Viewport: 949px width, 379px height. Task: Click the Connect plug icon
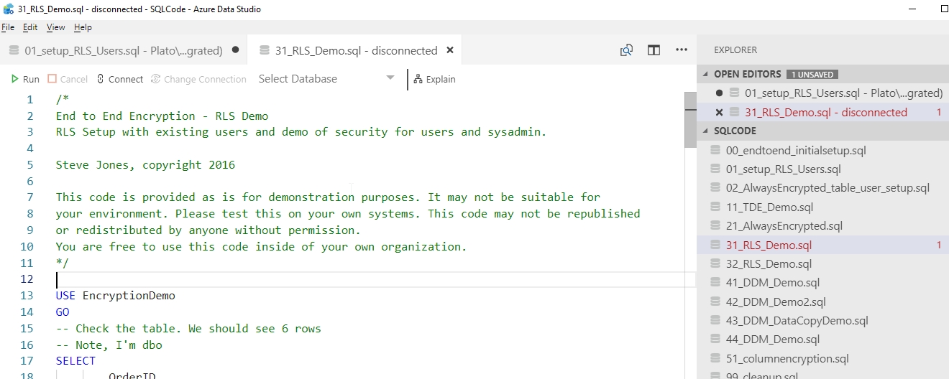pos(101,79)
